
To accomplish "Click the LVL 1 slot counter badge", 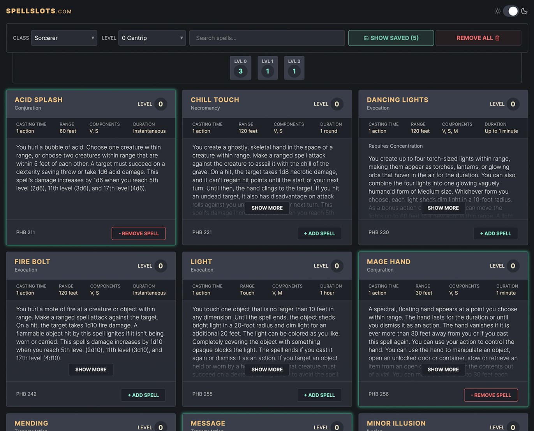I will click(x=268, y=67).
